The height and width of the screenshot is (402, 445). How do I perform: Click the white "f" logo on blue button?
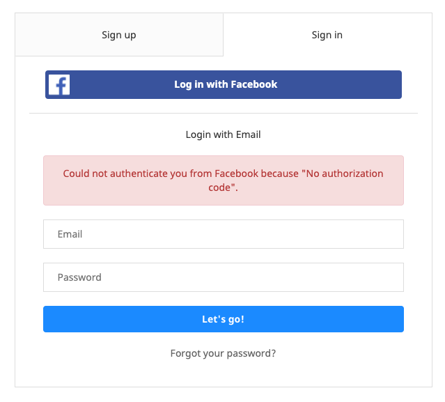coord(59,85)
